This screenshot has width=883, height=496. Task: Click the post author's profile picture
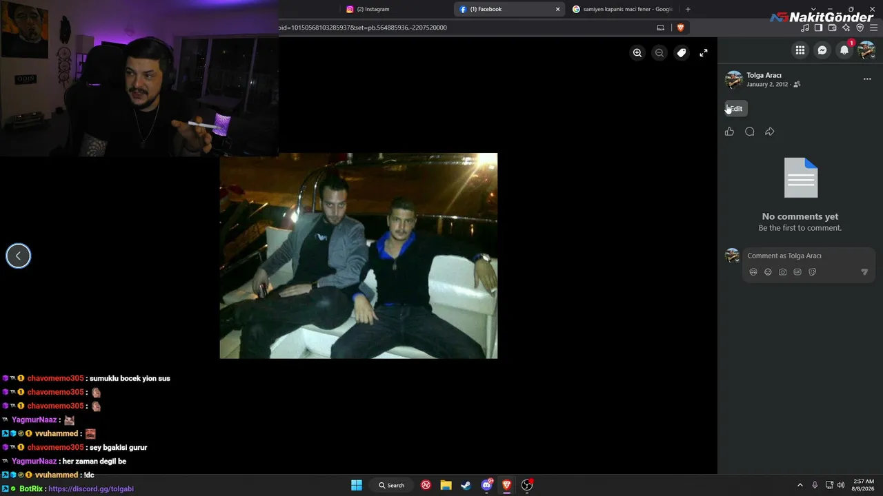click(x=734, y=79)
